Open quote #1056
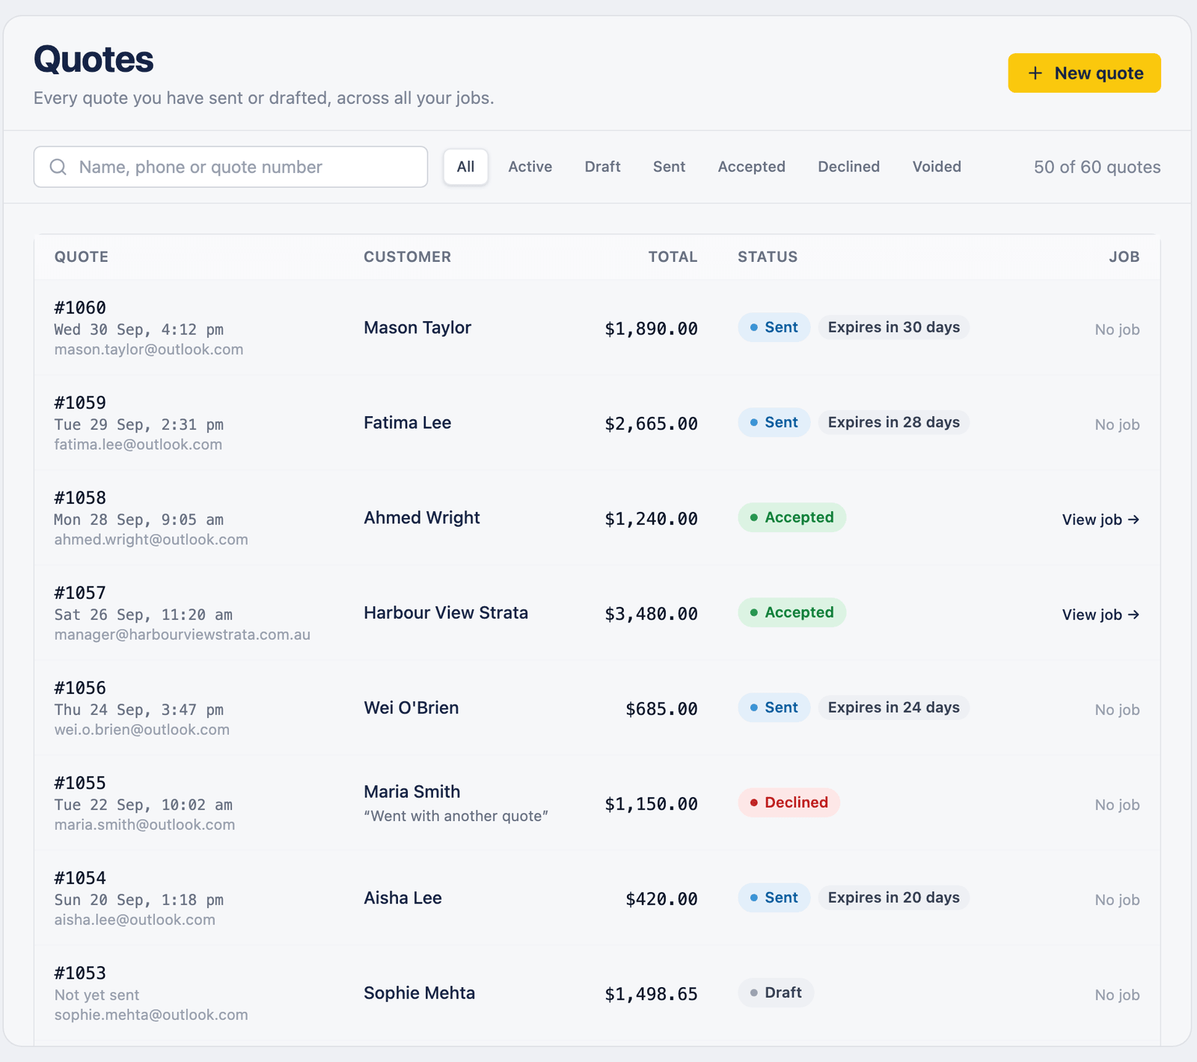 click(x=80, y=688)
